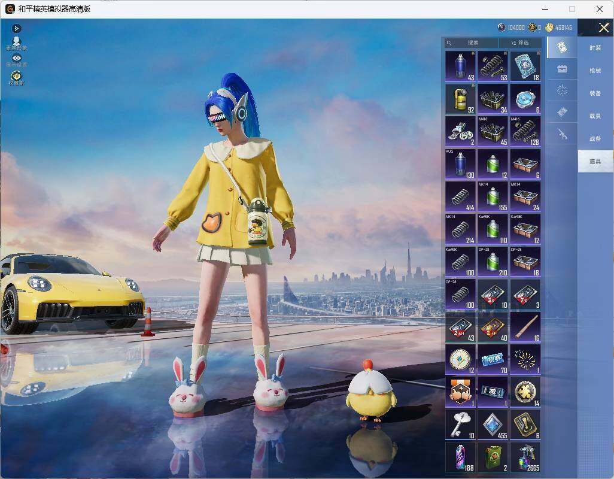Select the gold puzzle coin with count 14
This screenshot has width=614, height=479.
[525, 392]
